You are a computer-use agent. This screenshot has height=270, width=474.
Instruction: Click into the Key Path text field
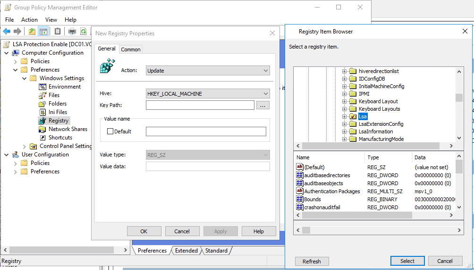200,105
